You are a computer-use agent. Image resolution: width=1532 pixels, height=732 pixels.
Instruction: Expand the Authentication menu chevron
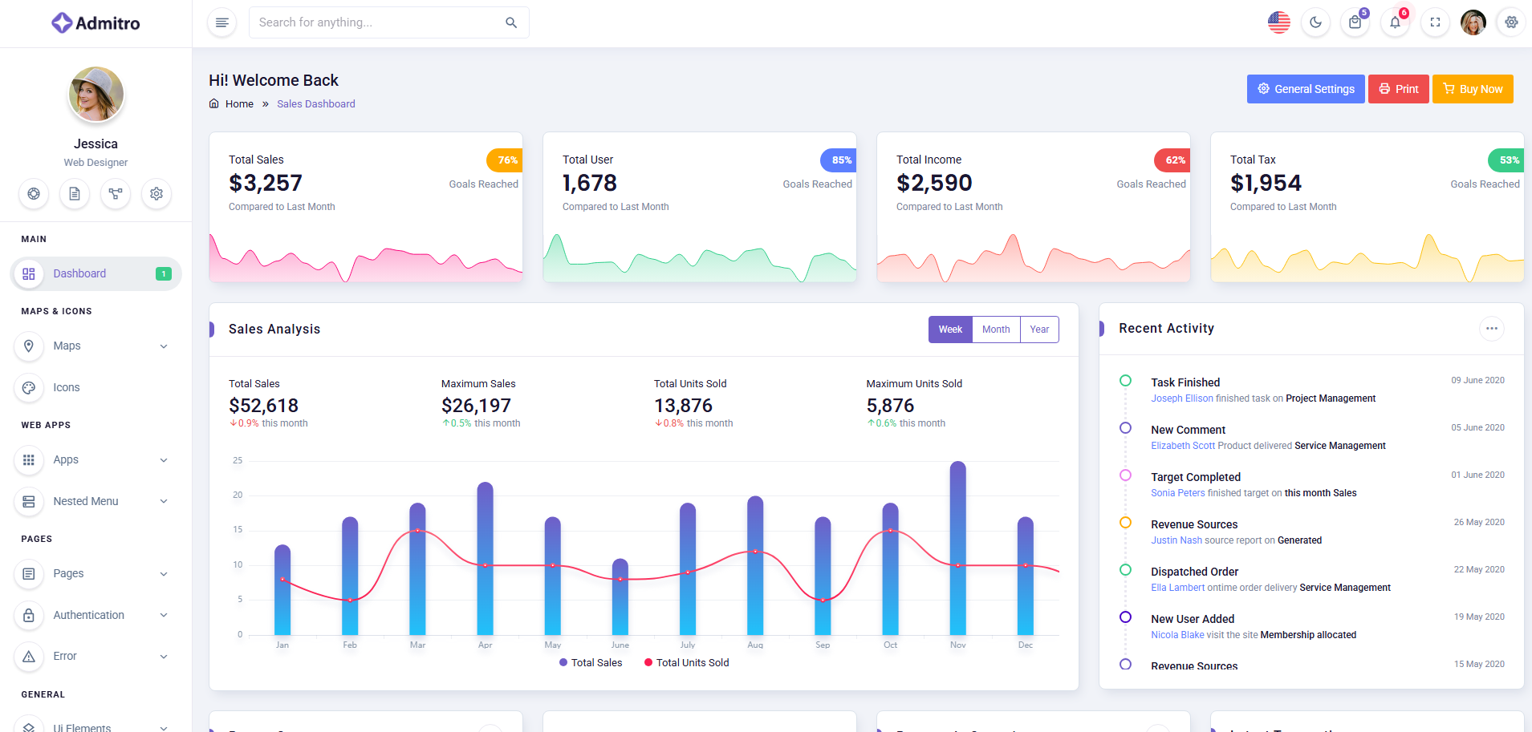pos(164,616)
